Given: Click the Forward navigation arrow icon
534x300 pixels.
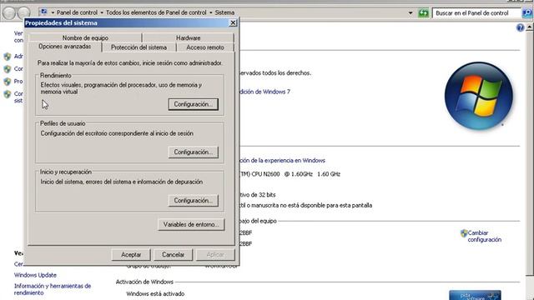Looking at the screenshot, I should click(x=23, y=13).
